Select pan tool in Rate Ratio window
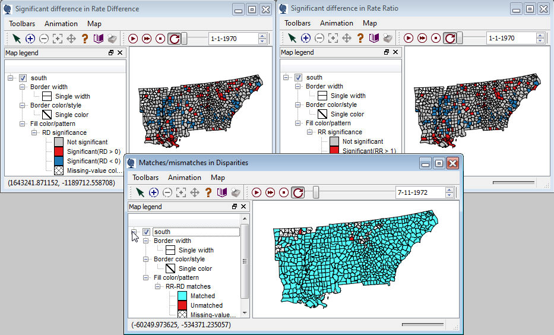The width and height of the screenshot is (554, 335). 347,38
